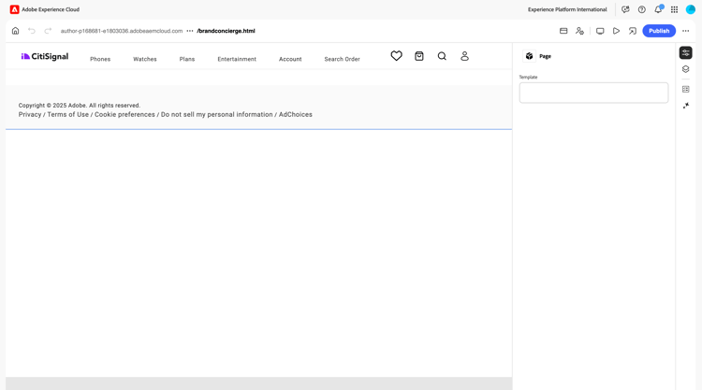Open the content tree layers icon

coord(685,69)
